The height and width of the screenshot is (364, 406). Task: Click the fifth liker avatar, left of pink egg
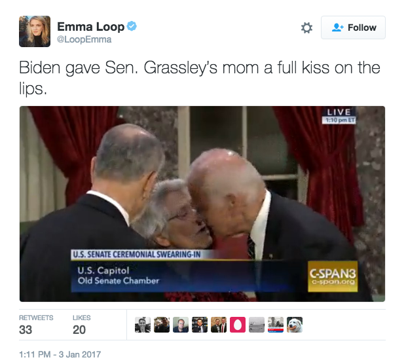[219, 325]
